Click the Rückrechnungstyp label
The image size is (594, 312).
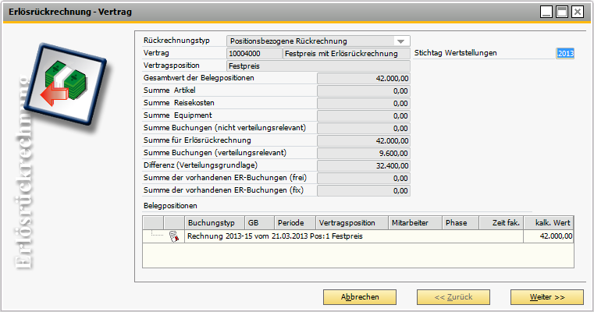coord(176,41)
